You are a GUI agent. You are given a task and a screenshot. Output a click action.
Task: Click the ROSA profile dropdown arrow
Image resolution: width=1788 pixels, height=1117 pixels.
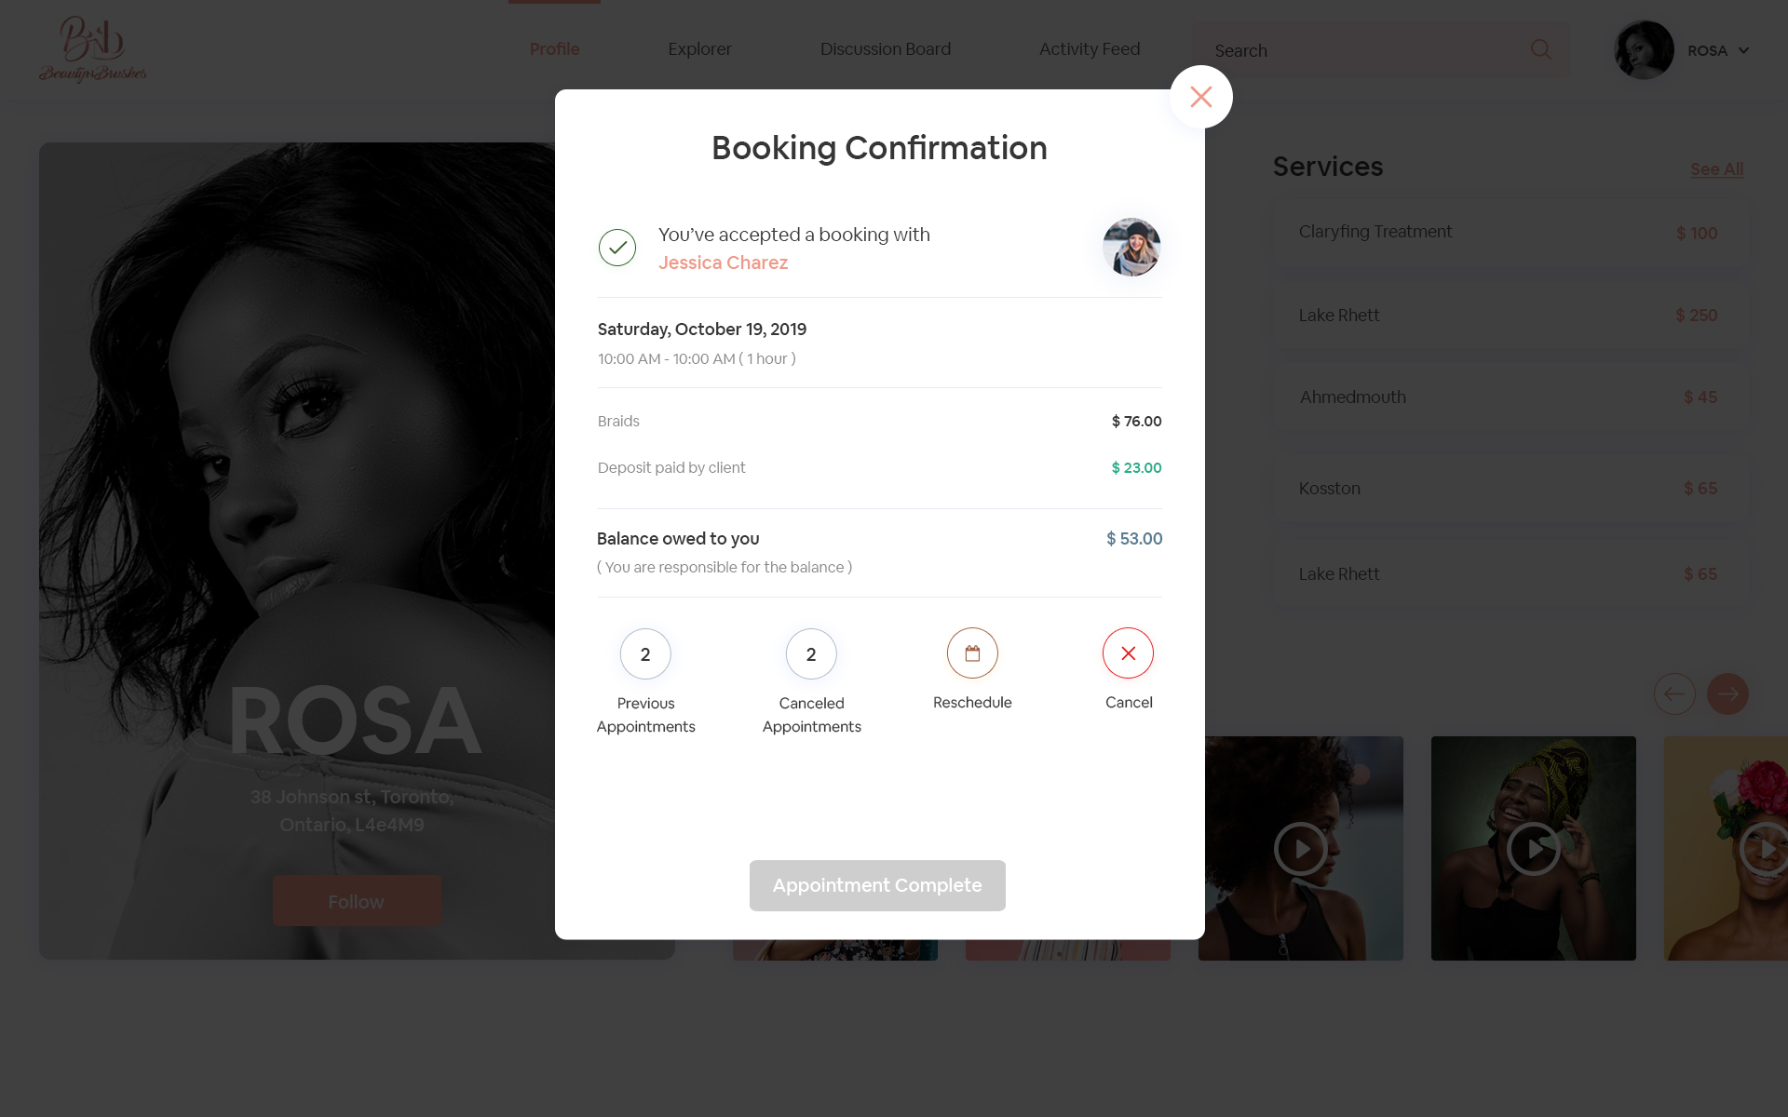coord(1743,50)
